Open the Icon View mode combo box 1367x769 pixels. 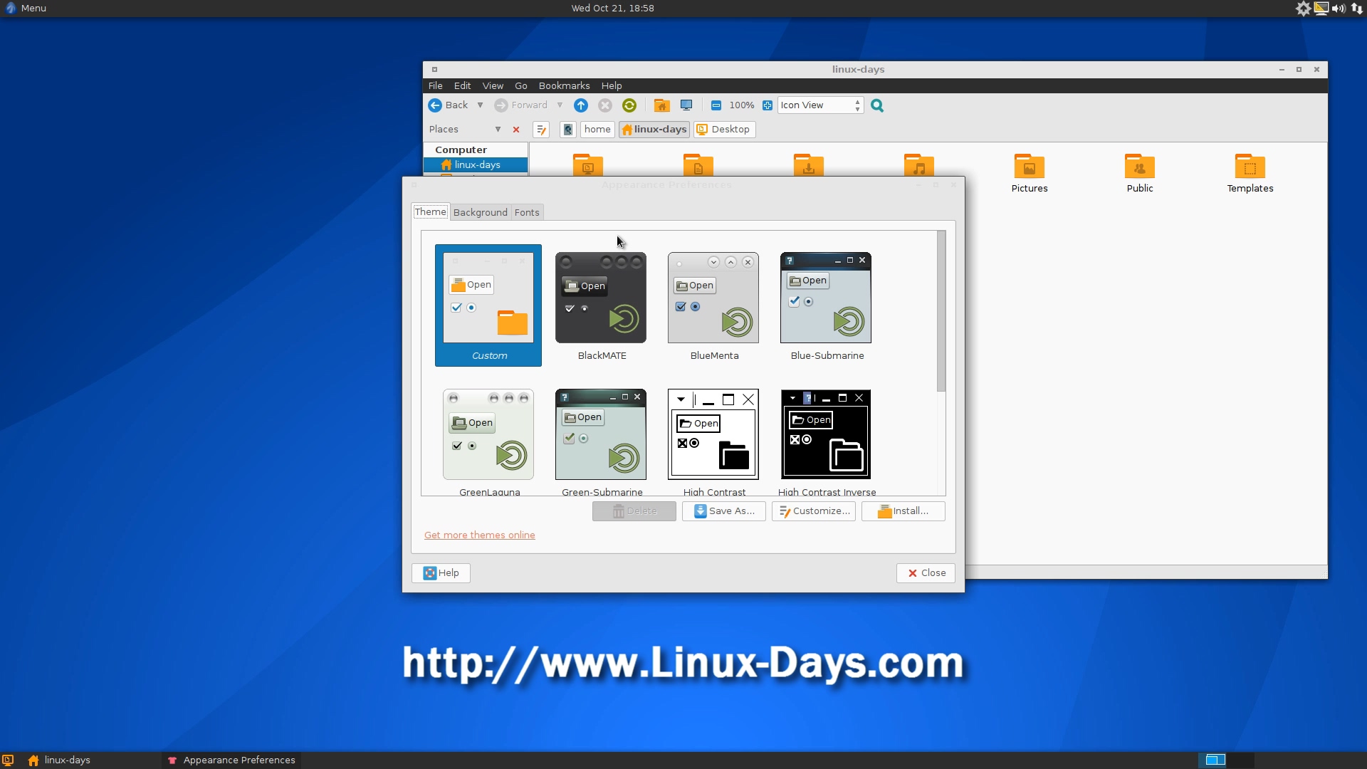click(821, 105)
